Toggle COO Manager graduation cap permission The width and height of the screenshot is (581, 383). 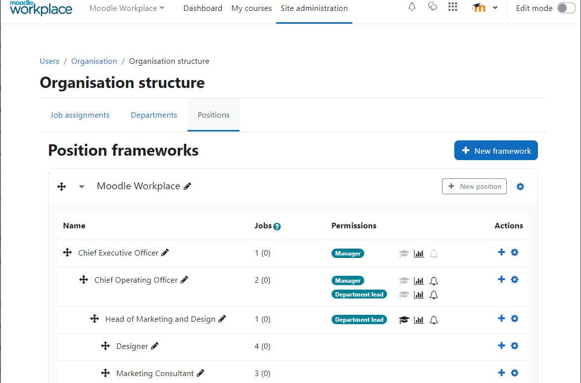[404, 281]
